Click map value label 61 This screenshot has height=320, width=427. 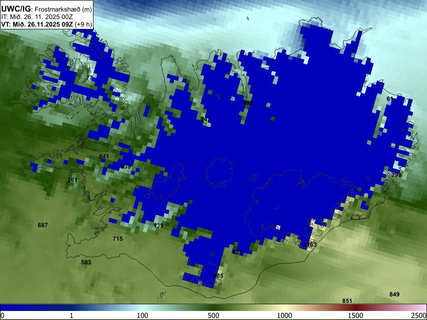(x=390, y=99)
